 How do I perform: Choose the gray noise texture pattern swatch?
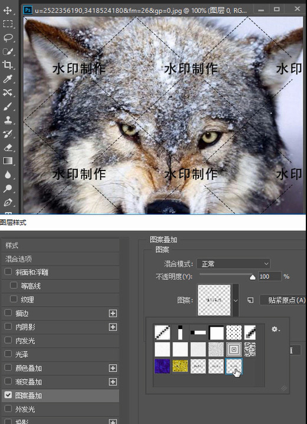click(x=216, y=349)
